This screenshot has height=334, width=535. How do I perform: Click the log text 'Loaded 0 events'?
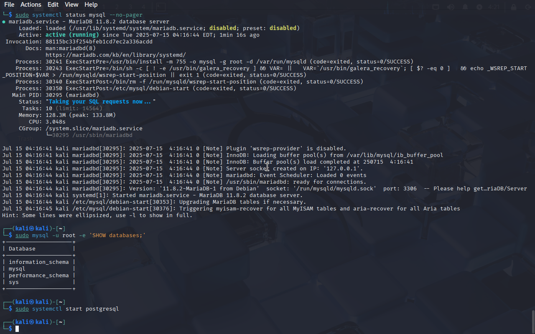click(341, 175)
